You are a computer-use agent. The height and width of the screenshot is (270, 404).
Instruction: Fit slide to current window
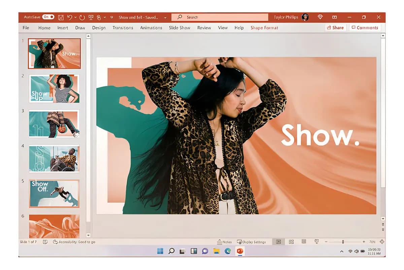[x=382, y=242]
